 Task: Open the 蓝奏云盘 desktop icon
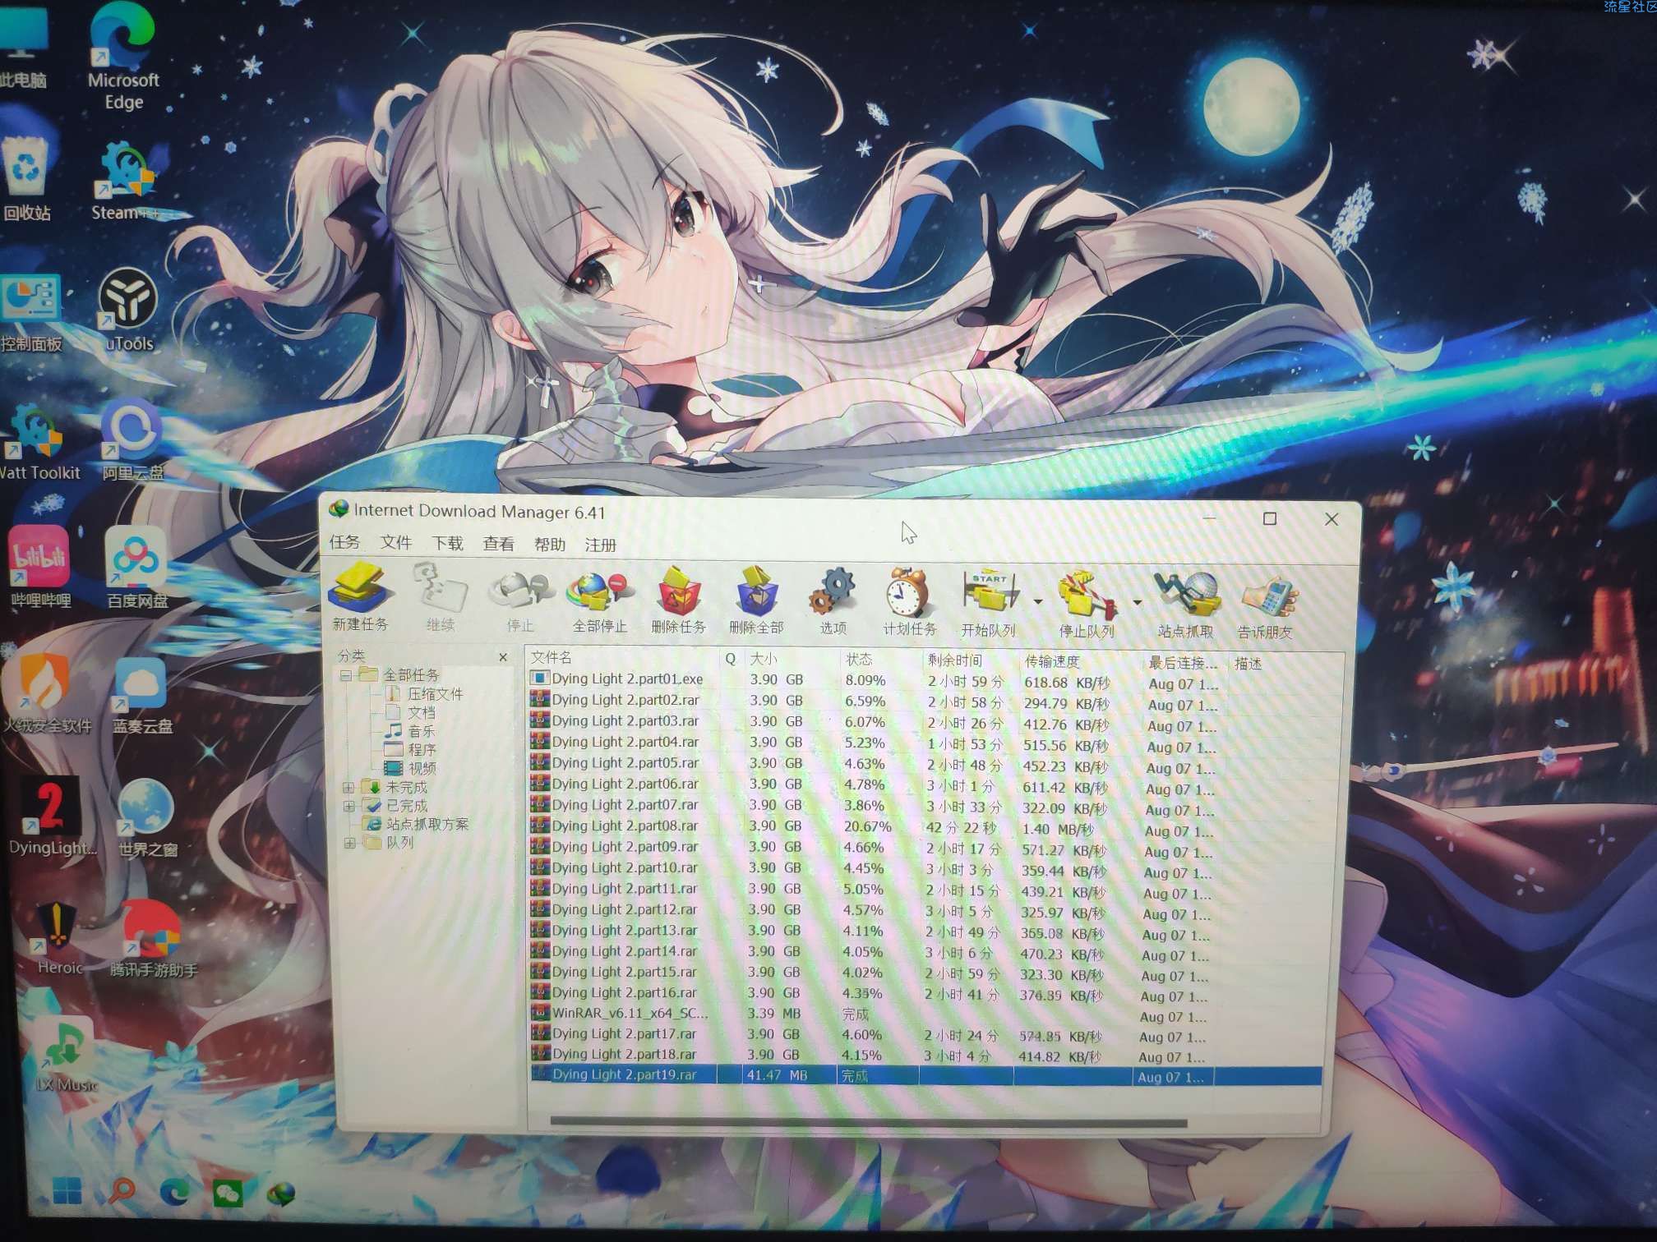click(x=142, y=694)
